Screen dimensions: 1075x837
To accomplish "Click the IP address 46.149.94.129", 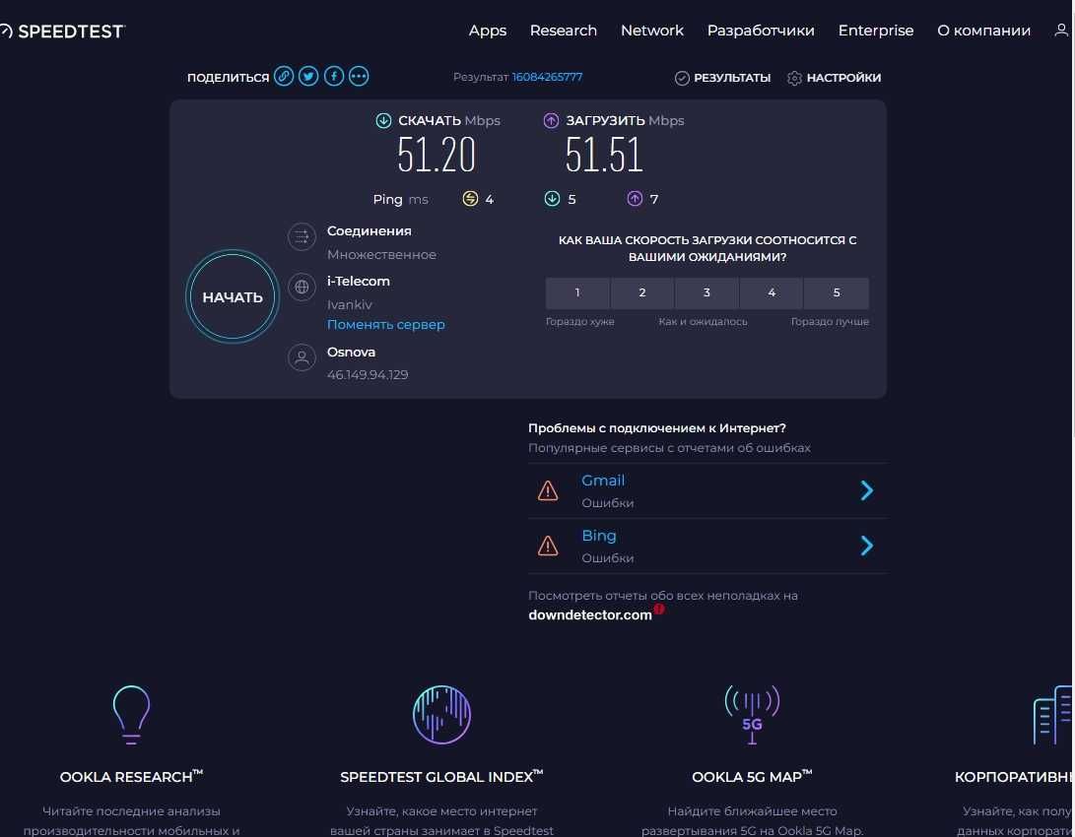I will [x=368, y=374].
